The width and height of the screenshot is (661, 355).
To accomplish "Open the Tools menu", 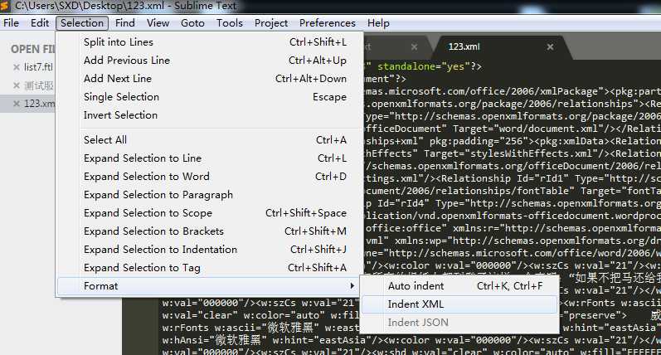I will click(230, 22).
